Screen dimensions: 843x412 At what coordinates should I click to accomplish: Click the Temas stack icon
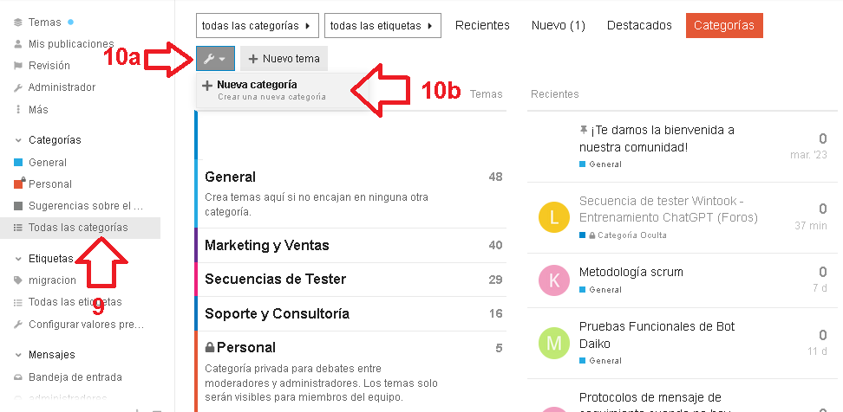point(18,22)
